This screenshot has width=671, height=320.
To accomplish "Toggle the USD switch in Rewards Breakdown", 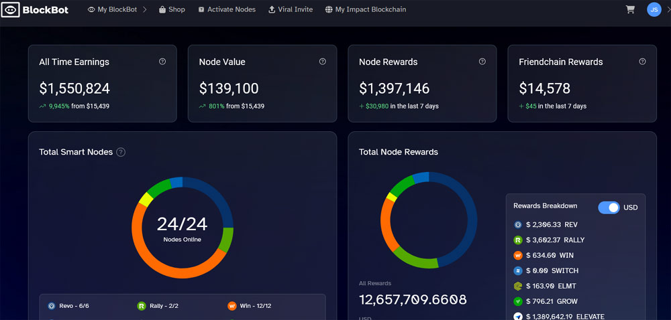I will pos(609,208).
